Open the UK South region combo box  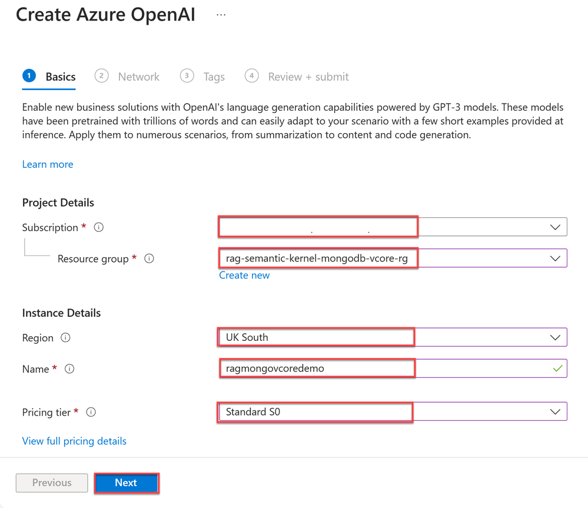[x=393, y=337]
